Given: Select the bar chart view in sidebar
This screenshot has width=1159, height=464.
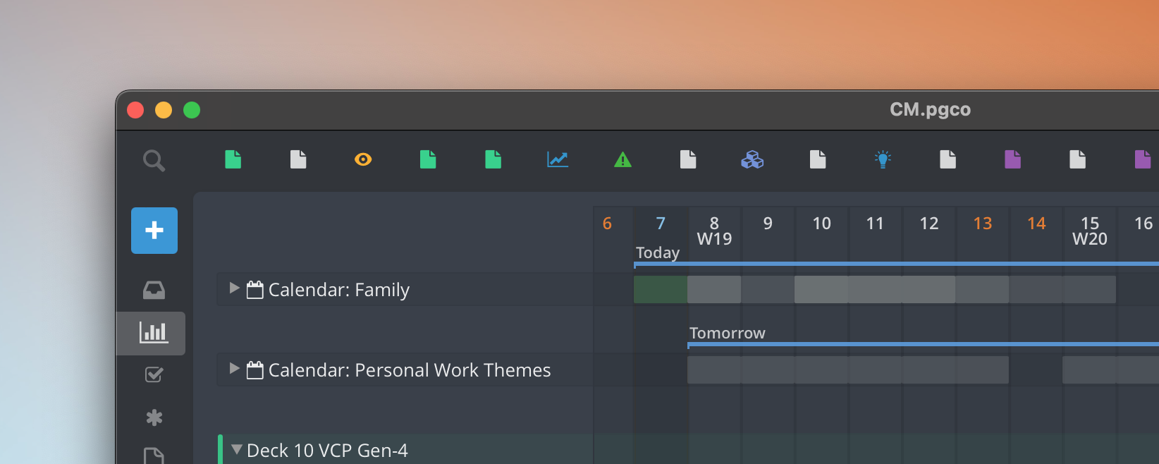Looking at the screenshot, I should [154, 332].
